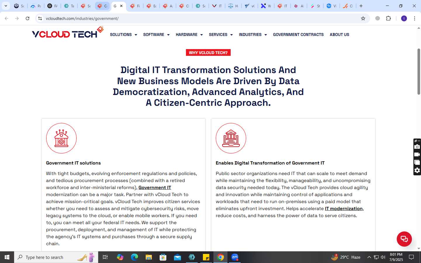Click the Chrome icon on the taskbar
421x263 pixels.
tap(220, 257)
